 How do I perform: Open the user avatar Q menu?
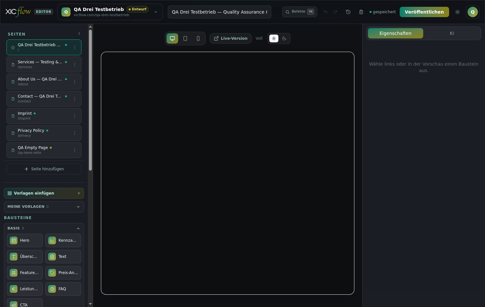(x=473, y=12)
